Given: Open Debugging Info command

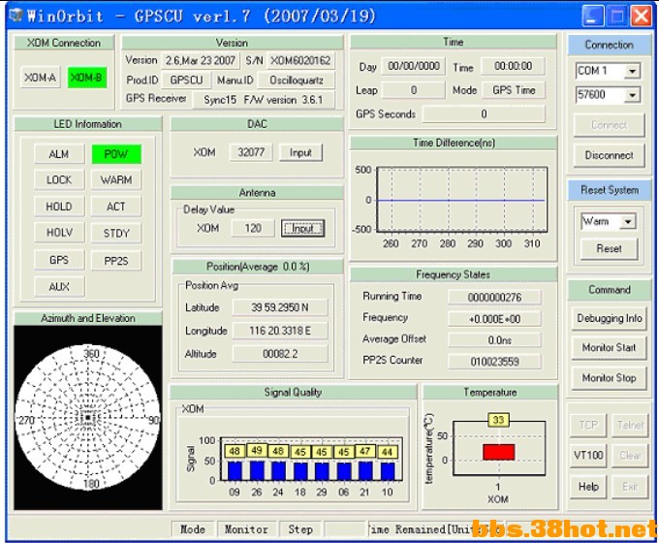Looking at the screenshot, I should tap(609, 318).
